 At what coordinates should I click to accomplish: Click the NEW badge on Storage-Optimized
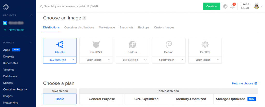(x=252, y=99)
